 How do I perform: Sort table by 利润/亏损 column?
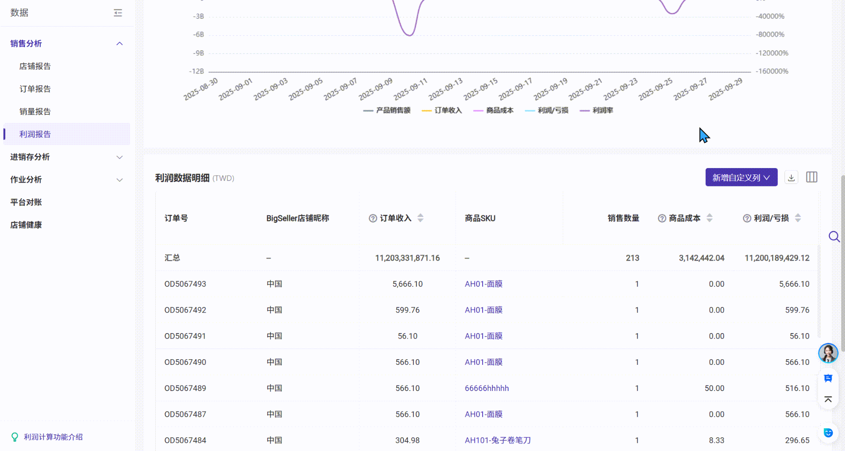[x=797, y=218]
